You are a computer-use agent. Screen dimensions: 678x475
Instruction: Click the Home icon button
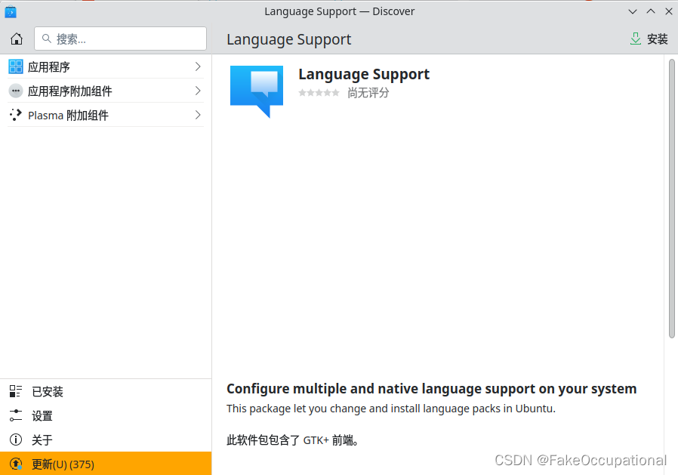coord(17,39)
